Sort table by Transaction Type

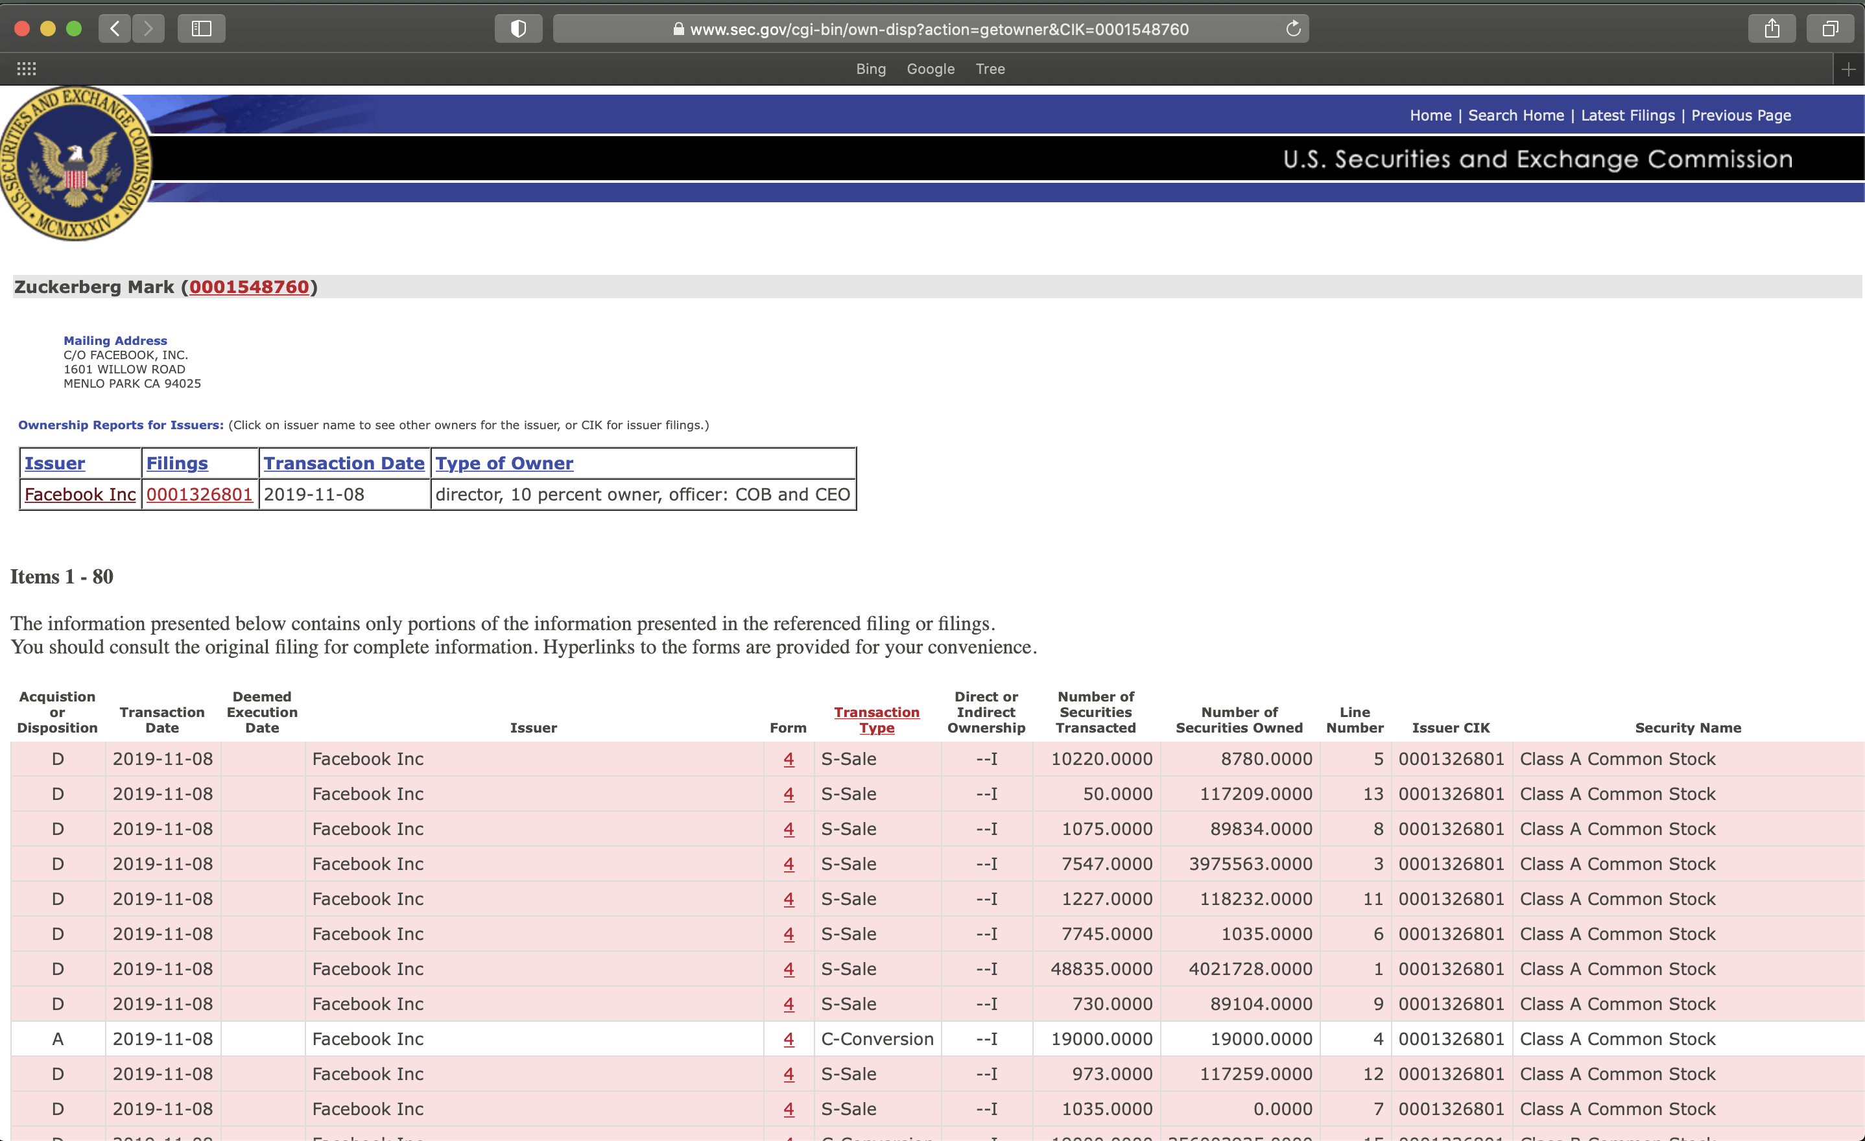(x=877, y=720)
